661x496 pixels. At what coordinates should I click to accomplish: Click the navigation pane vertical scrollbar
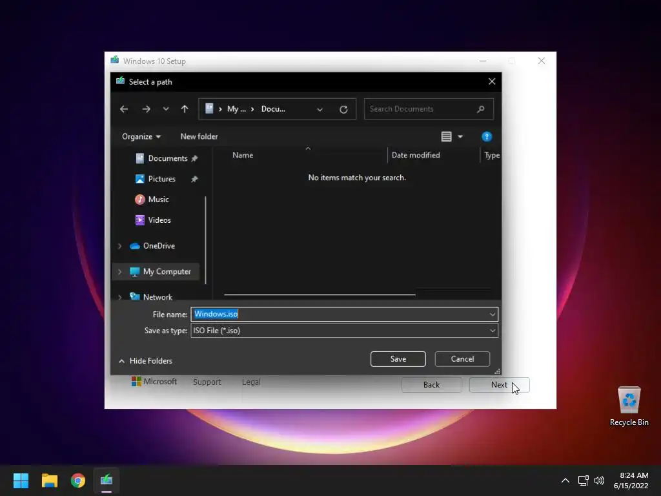[206, 240]
